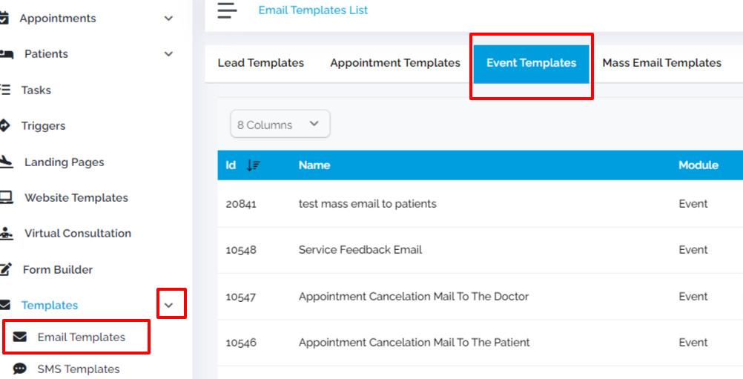Click the Patients bed icon
This screenshot has width=743, height=379.
pos(6,54)
